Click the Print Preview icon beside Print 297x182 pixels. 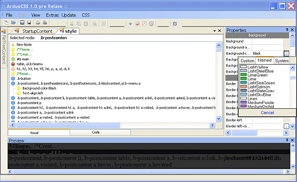[45, 23]
